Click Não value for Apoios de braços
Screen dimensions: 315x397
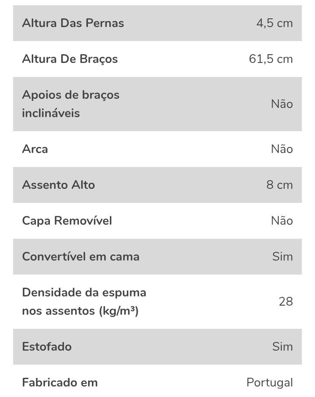282,104
